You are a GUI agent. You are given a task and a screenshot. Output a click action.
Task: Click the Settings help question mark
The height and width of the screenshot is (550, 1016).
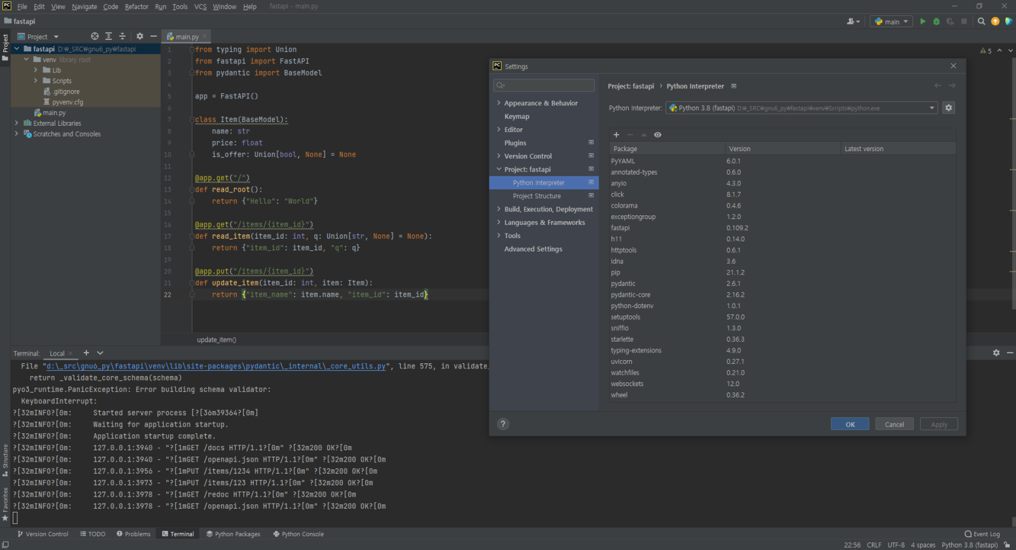tap(503, 424)
